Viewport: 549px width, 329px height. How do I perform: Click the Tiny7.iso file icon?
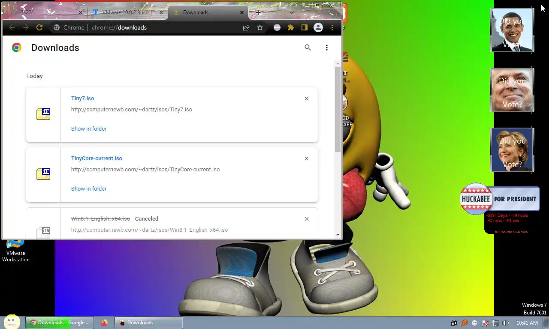[x=43, y=114]
